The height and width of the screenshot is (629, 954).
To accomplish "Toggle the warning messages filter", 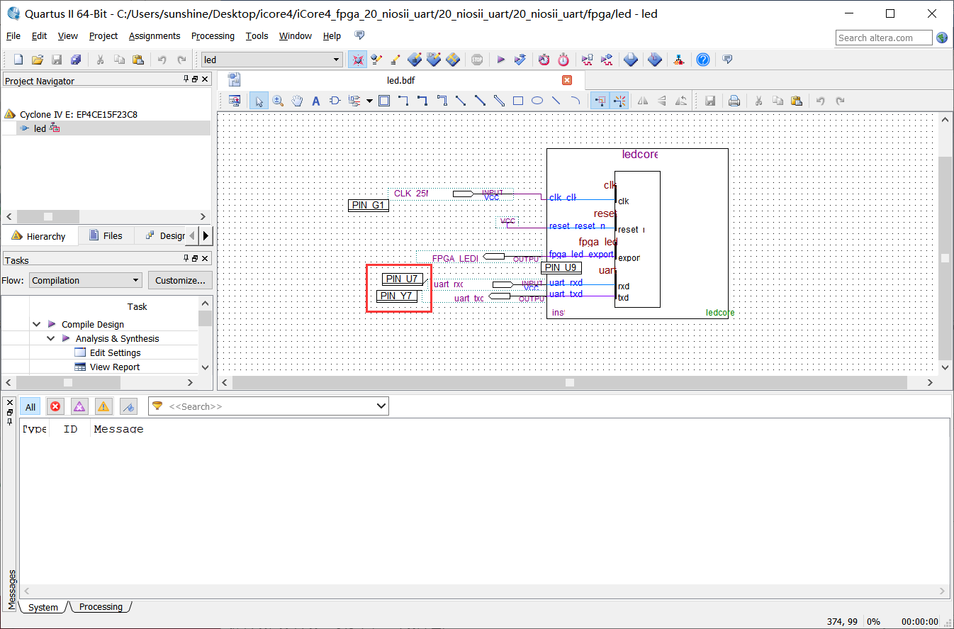I will click(x=103, y=406).
